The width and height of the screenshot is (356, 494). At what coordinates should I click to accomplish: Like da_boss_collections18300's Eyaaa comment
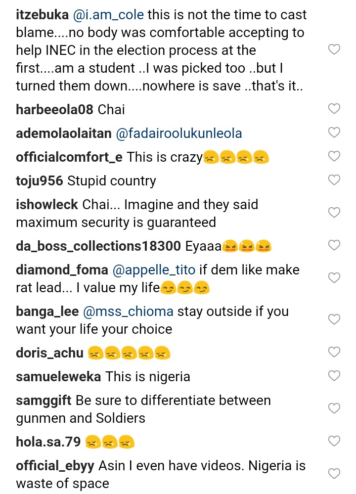[335, 245]
